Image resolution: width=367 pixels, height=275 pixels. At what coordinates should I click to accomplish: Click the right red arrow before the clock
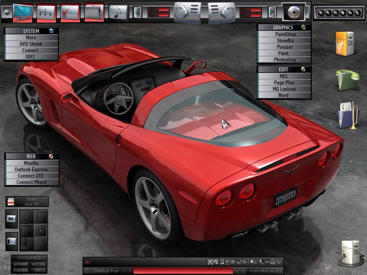[x=243, y=271]
